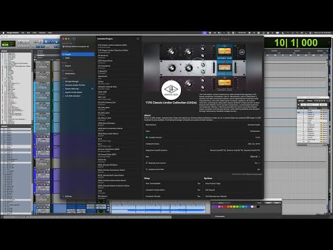This screenshot has width=333, height=250.
Task: Open the File menu
Action: (x=23, y=33)
